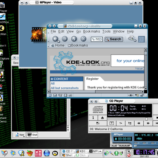The width and height of the screenshot is (158, 158).
Task: Open the Bookmarks menu in Mozilla's menu bar
Action: pos(92,32)
